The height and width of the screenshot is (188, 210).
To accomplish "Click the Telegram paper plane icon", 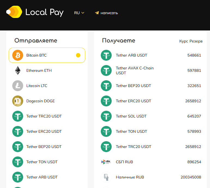I will point(97,13).
